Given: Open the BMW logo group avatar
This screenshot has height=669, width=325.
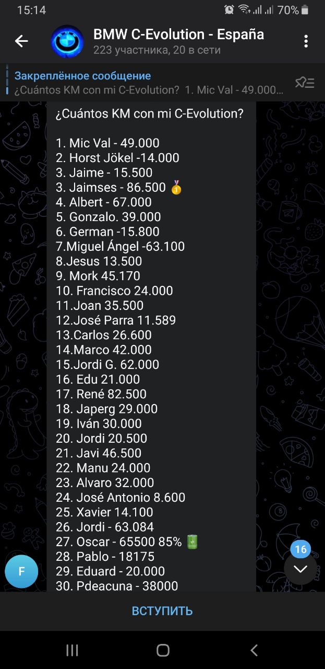Looking at the screenshot, I should pos(67,41).
